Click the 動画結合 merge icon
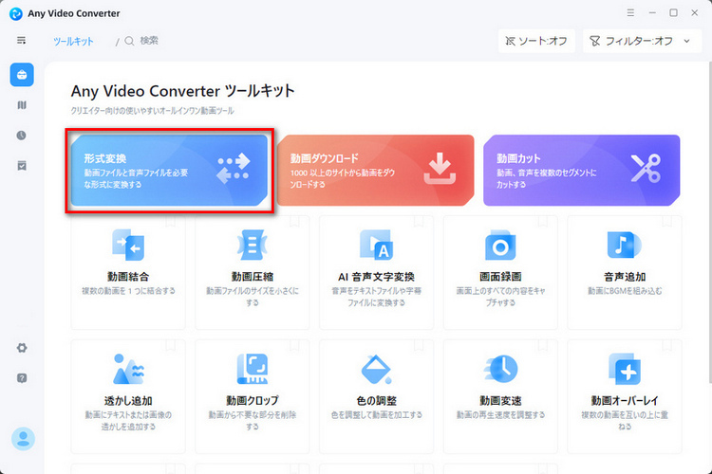This screenshot has width=712, height=474. pyautogui.click(x=128, y=245)
